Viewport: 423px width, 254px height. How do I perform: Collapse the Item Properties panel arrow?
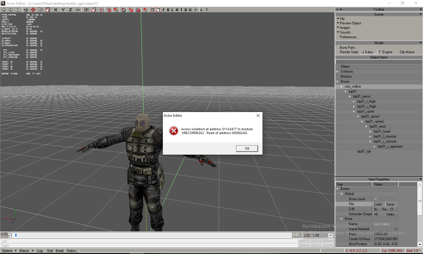click(421, 179)
